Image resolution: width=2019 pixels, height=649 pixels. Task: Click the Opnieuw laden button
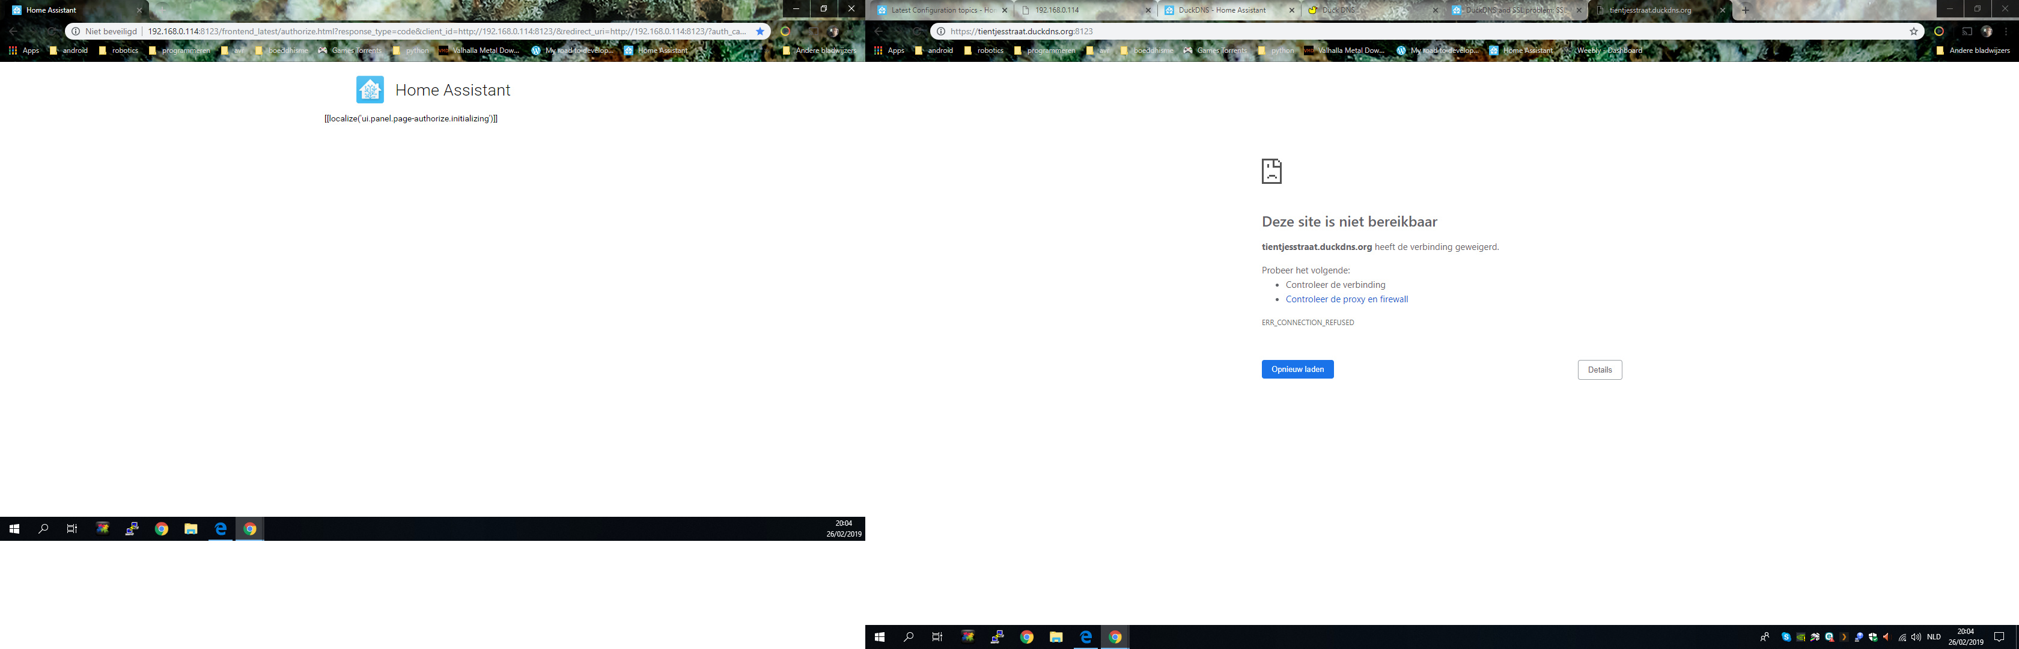coord(1297,369)
